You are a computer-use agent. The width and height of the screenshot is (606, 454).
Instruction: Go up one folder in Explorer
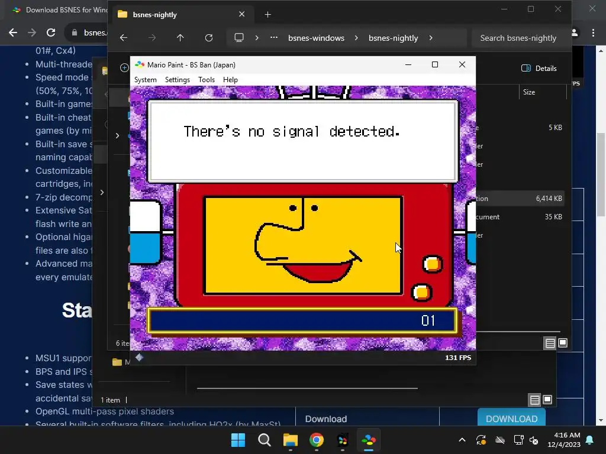point(180,38)
